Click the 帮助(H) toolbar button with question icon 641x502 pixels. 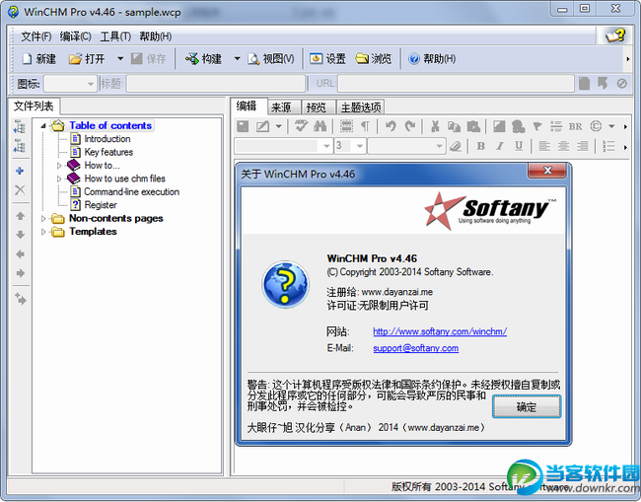432,59
